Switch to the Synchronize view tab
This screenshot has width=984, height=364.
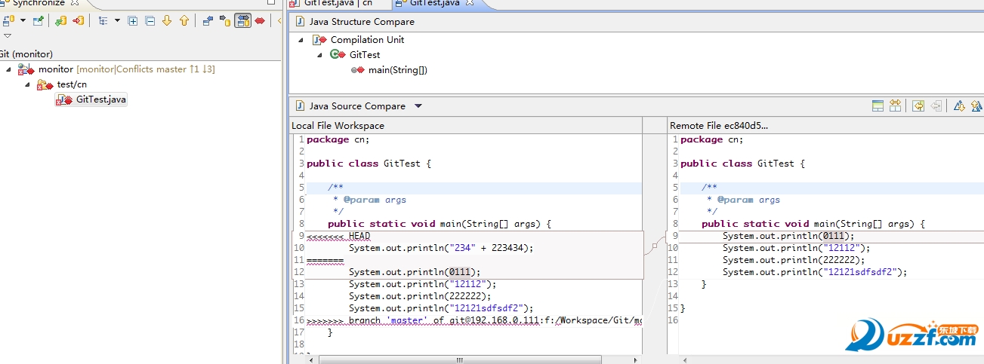click(x=38, y=3)
